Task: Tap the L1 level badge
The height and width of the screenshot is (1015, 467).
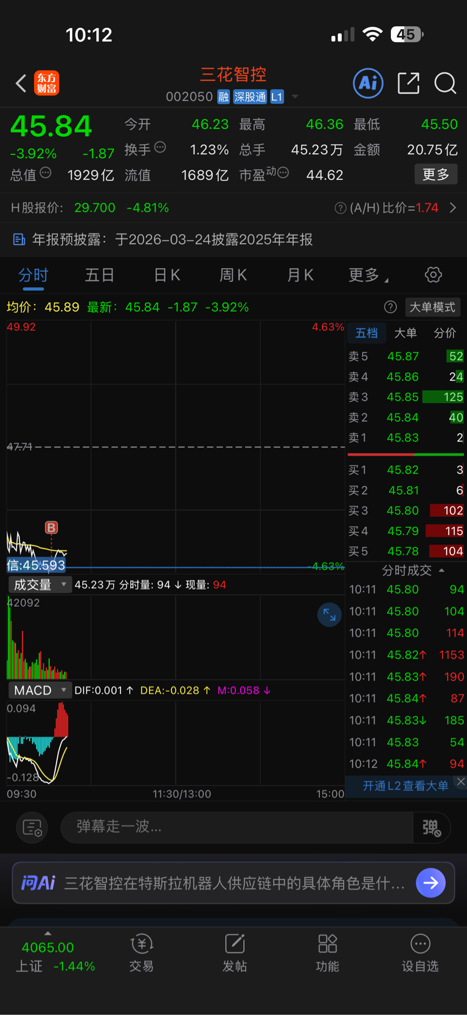Action: [x=277, y=97]
